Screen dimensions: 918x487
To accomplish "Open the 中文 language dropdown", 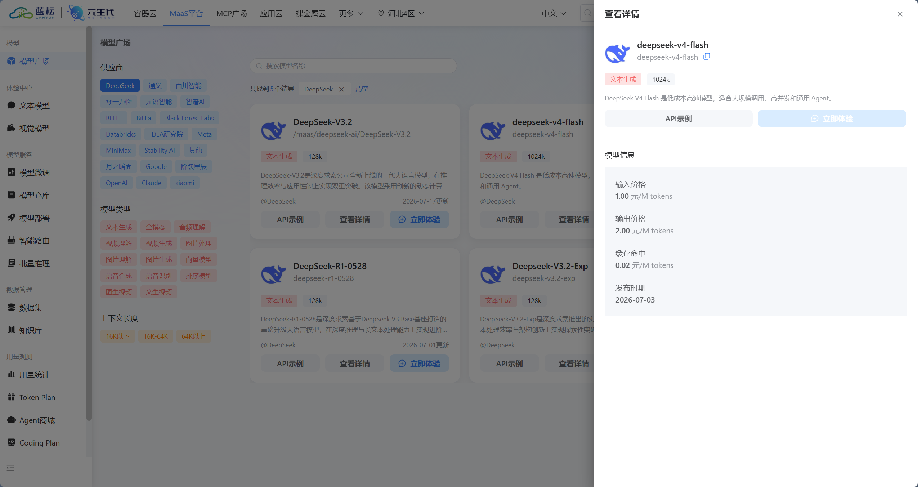I will click(x=554, y=13).
